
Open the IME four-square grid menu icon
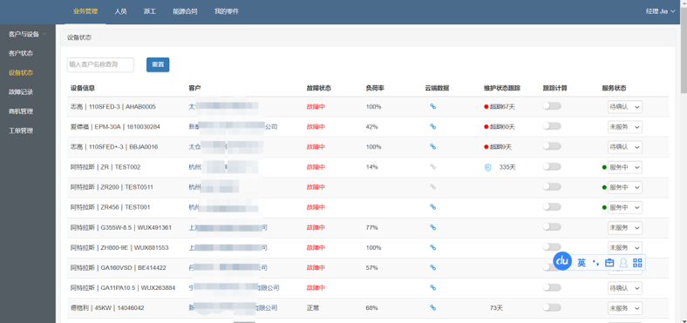637,263
